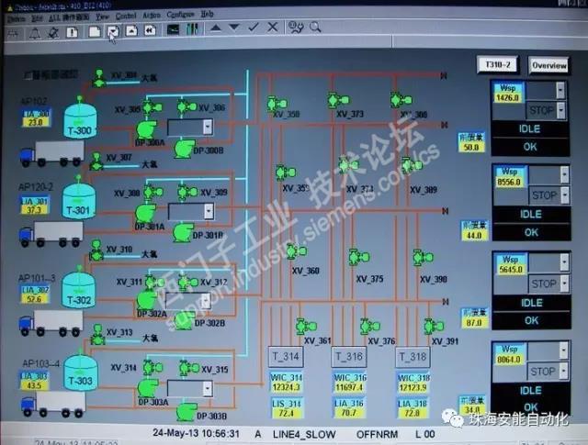Select pump DP300B icon
The width and height of the screenshot is (588, 445).
(185, 149)
